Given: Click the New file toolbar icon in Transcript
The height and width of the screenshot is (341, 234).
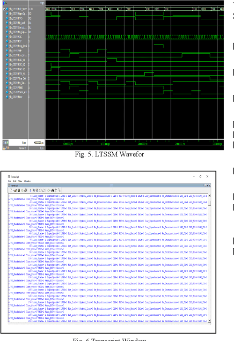Looking at the screenshot, I should (11, 190).
